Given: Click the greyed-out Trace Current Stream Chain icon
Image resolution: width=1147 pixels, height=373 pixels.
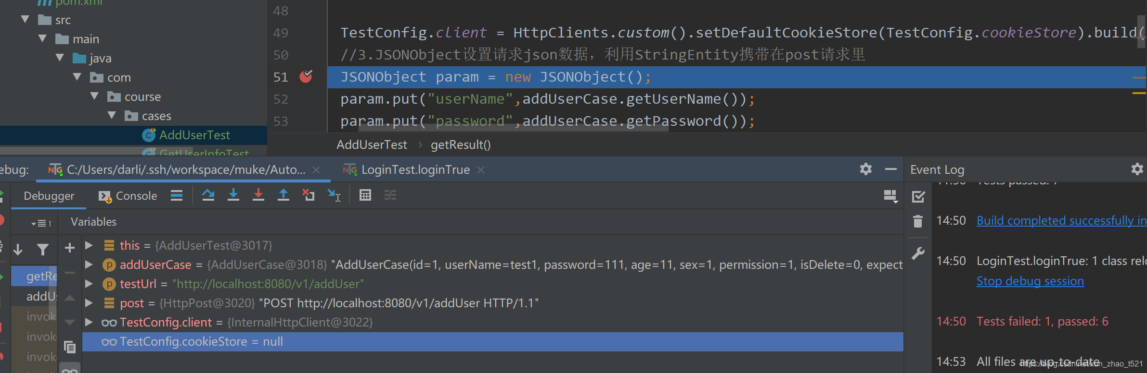Looking at the screenshot, I should click(x=390, y=195).
